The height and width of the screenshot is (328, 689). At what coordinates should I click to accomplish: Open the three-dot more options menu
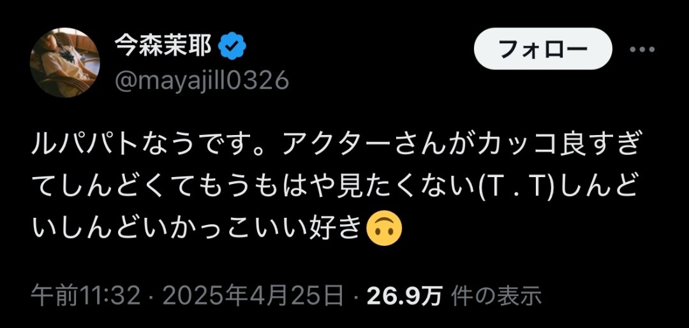(642, 49)
